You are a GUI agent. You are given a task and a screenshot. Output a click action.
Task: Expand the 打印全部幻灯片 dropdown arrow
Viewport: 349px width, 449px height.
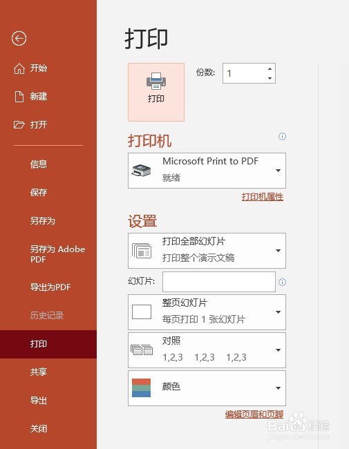tap(278, 251)
